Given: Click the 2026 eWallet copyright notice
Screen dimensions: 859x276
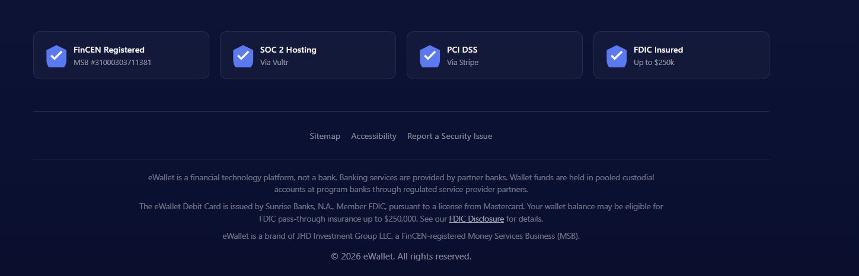Looking at the screenshot, I should 401,256.
